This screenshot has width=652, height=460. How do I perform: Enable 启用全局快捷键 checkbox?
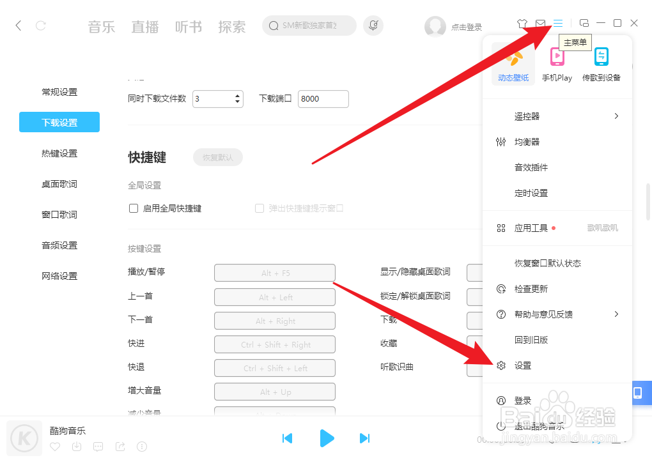134,208
